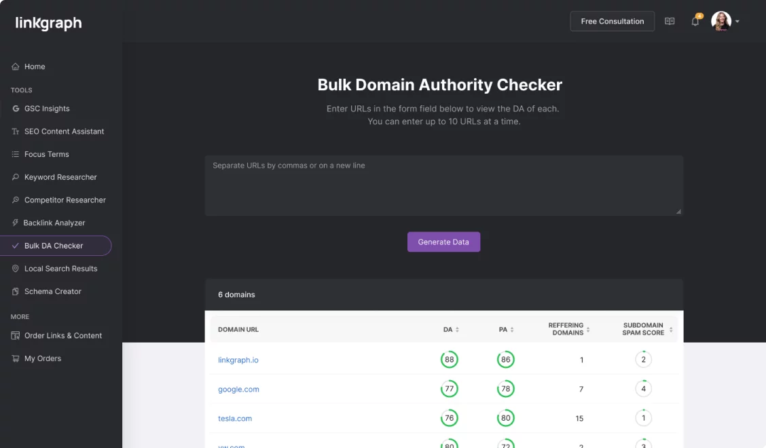Image resolution: width=766 pixels, height=448 pixels.
Task: Click google.com DA score 77 gauge
Action: [x=449, y=389]
